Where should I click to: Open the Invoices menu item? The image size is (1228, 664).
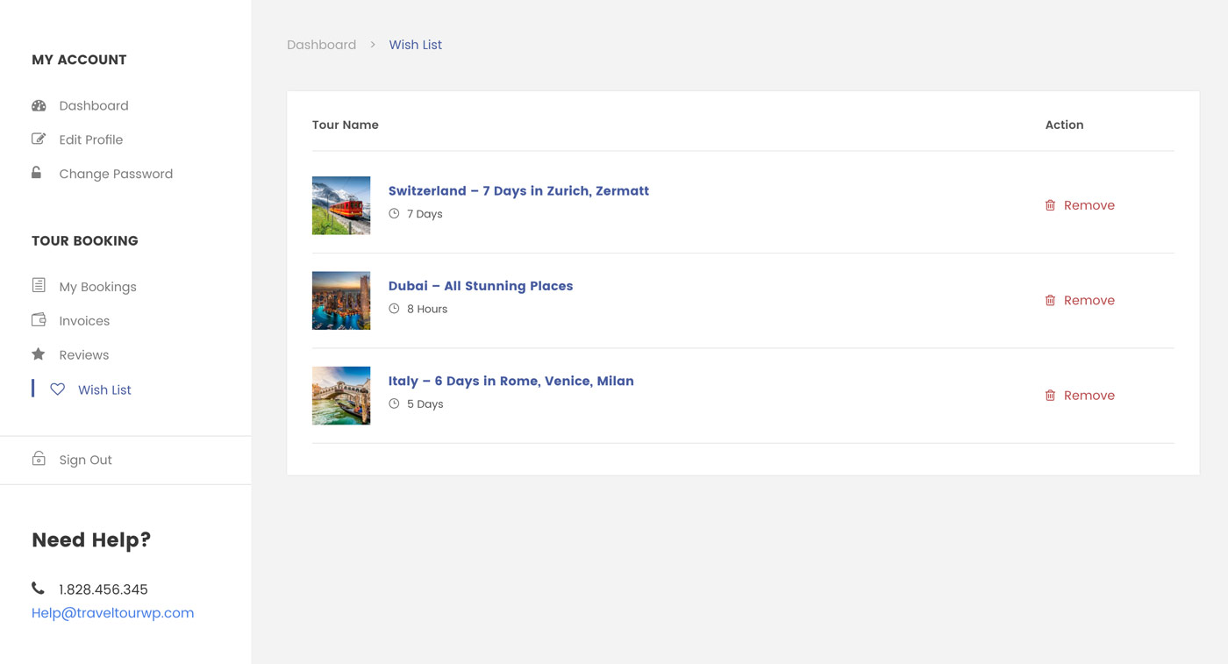coord(84,321)
